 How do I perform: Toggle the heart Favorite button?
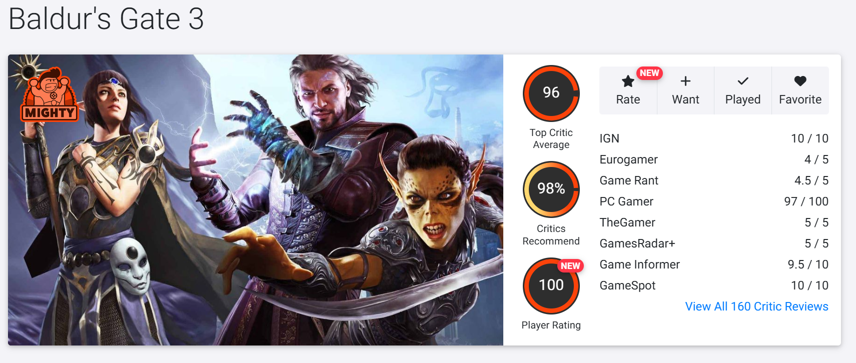(800, 81)
